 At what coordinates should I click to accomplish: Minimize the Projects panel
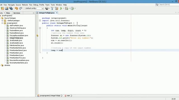coord(34,13)
